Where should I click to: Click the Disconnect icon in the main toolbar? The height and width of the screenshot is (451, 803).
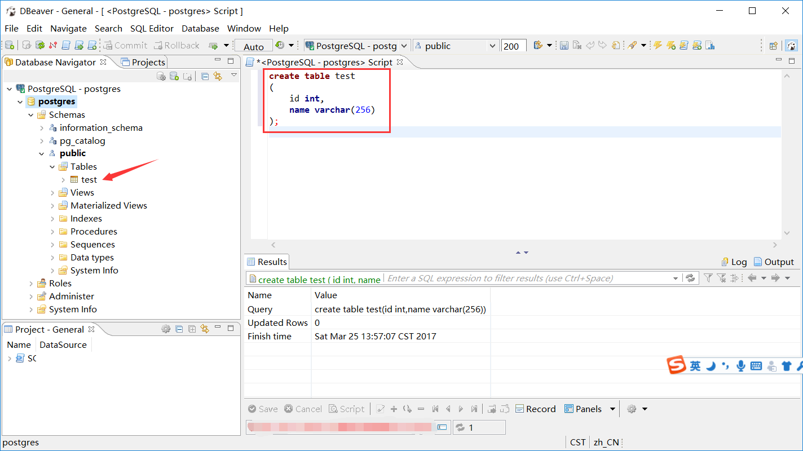(x=53, y=45)
